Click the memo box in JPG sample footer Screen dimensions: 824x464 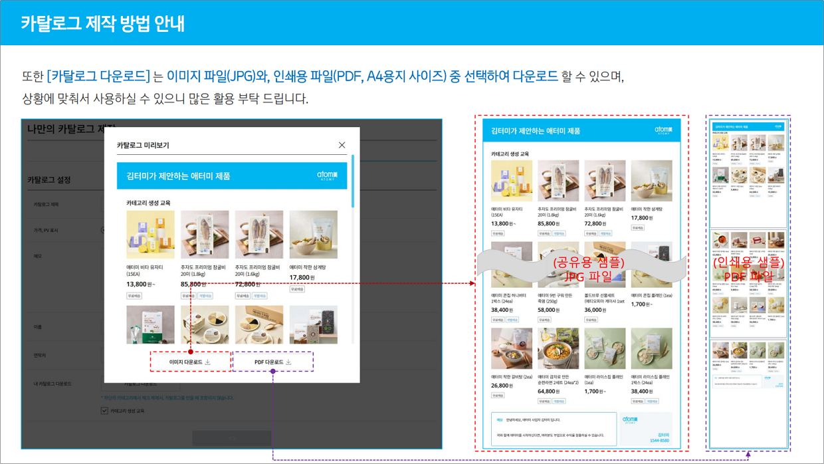pos(554,429)
